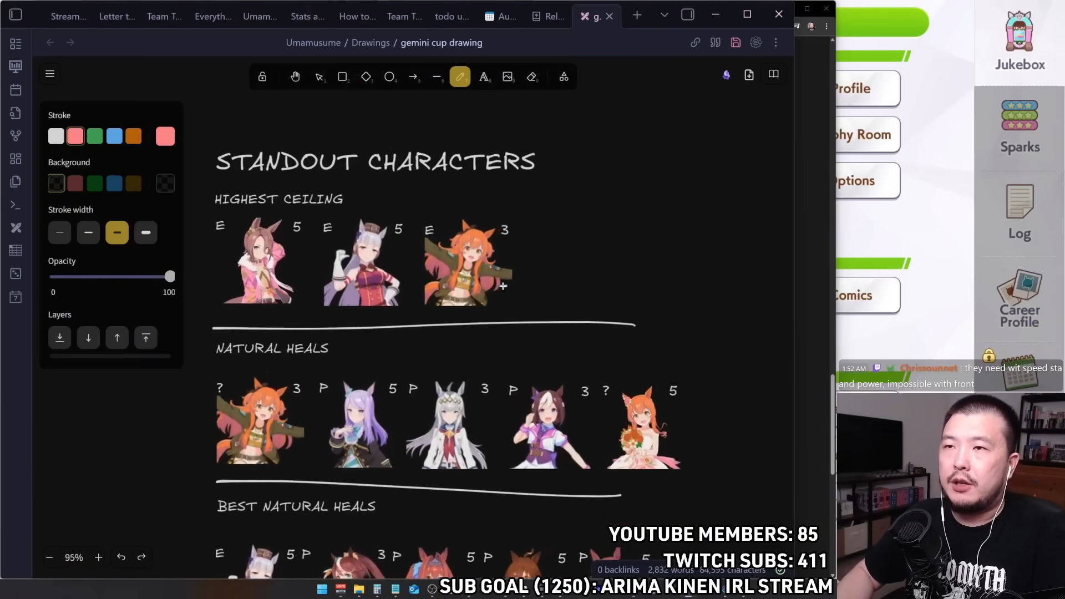The width and height of the screenshot is (1065, 599).
Task: Toggle the Obsidian left sidebar
Action: click(16, 15)
